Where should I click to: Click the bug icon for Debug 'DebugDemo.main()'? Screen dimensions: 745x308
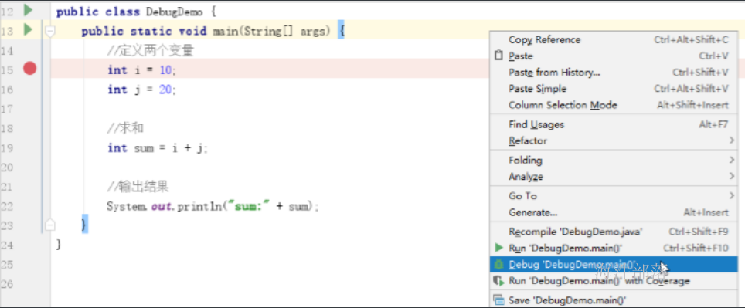pos(498,264)
